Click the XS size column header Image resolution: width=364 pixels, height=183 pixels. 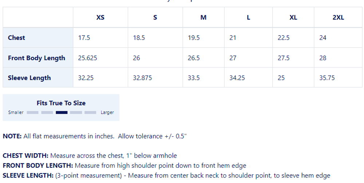point(100,17)
